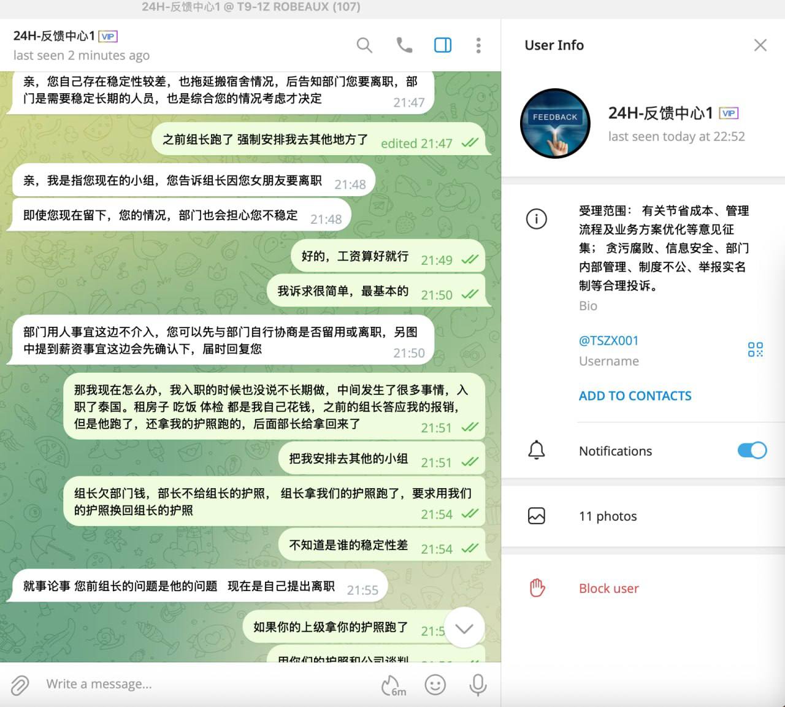The height and width of the screenshot is (707, 785).
Task: Close the User Info panel
Action: (760, 45)
